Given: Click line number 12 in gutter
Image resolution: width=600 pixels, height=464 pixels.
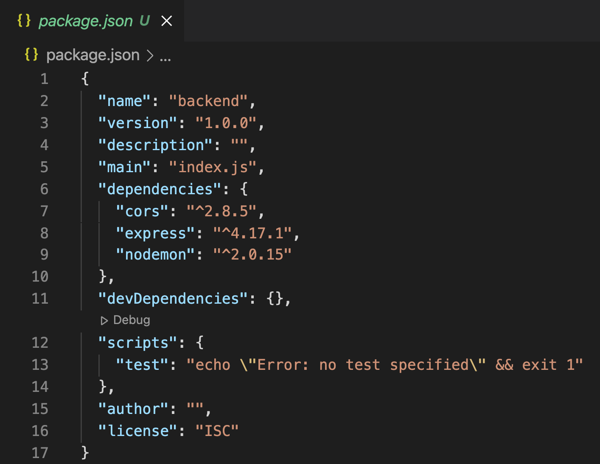Looking at the screenshot, I should [40, 343].
